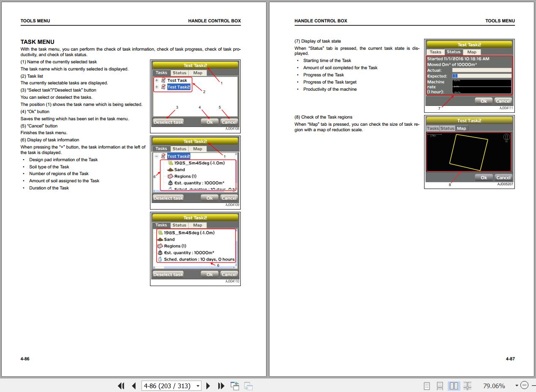Click the Expected progress bar in figure AJD04111
The height and width of the screenshot is (392, 536).
point(482,76)
